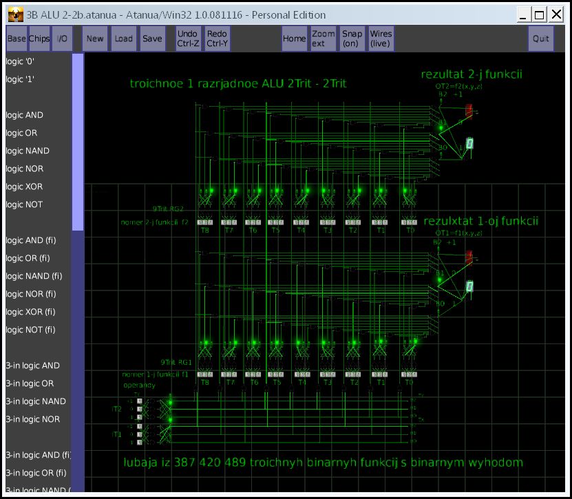Toggle IT1 +1 input switch

pyautogui.click(x=139, y=426)
